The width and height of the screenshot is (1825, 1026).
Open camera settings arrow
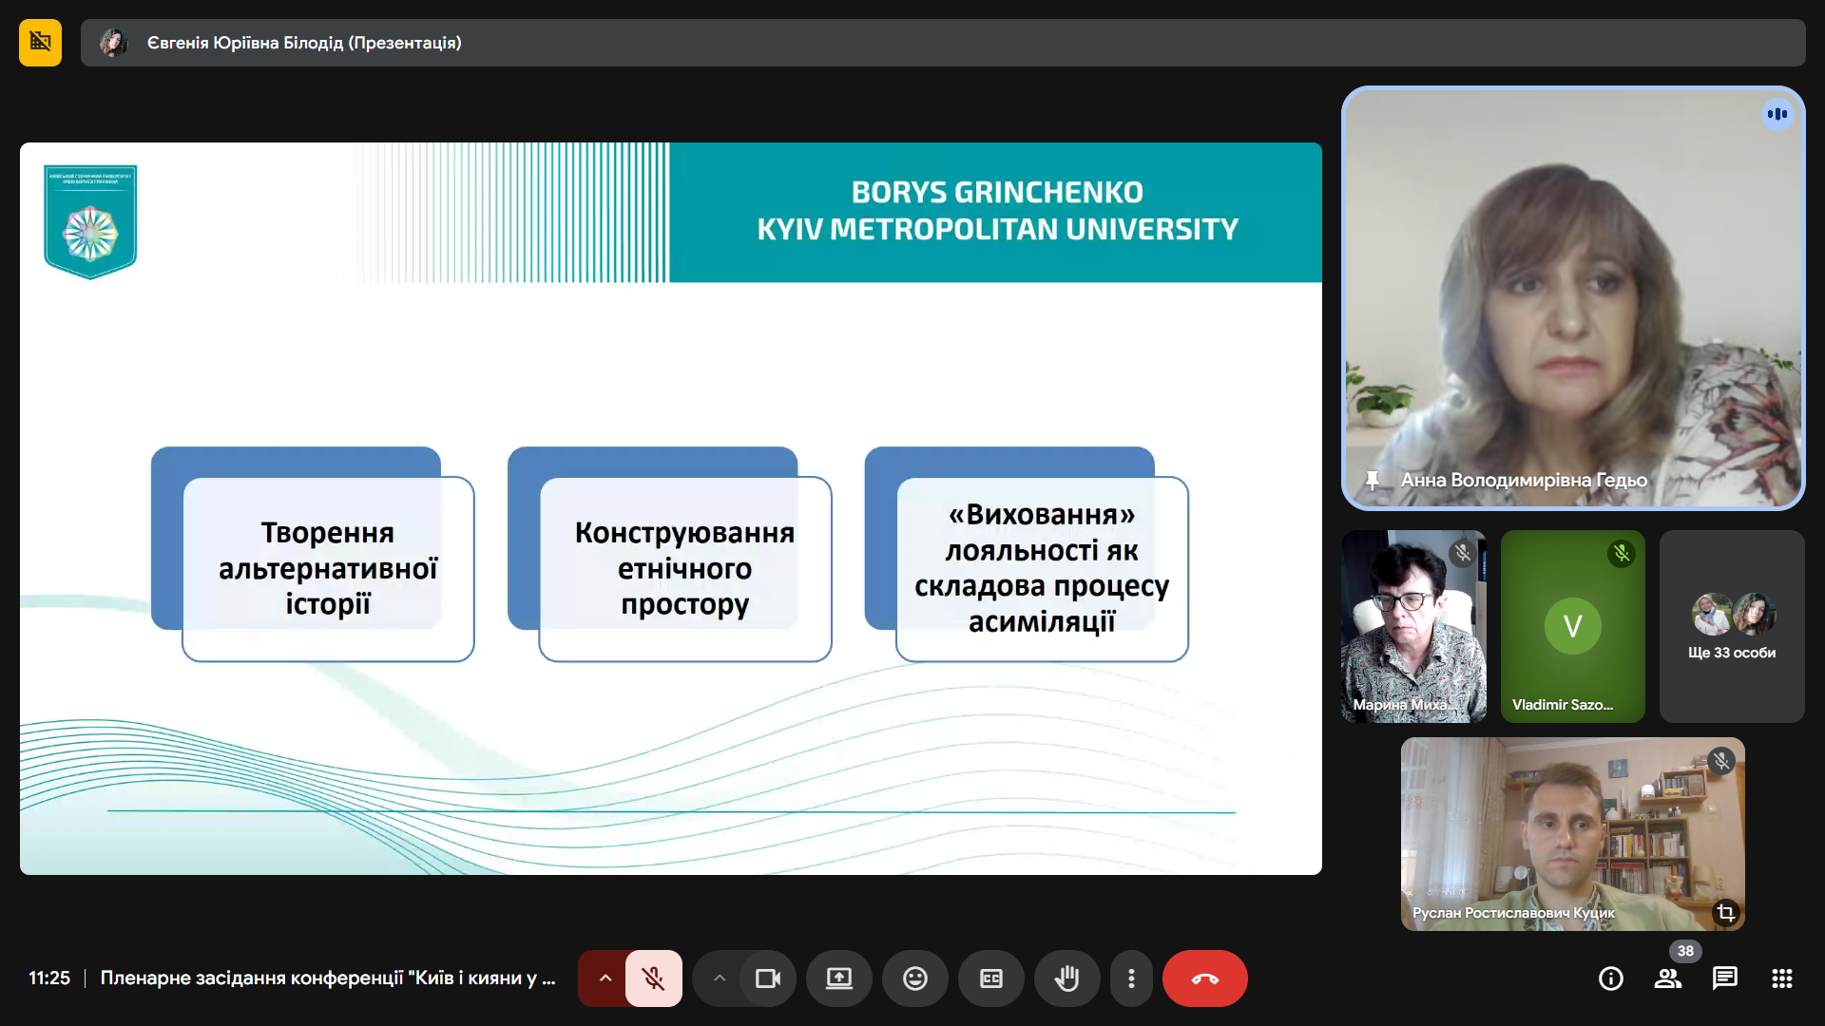coord(720,978)
